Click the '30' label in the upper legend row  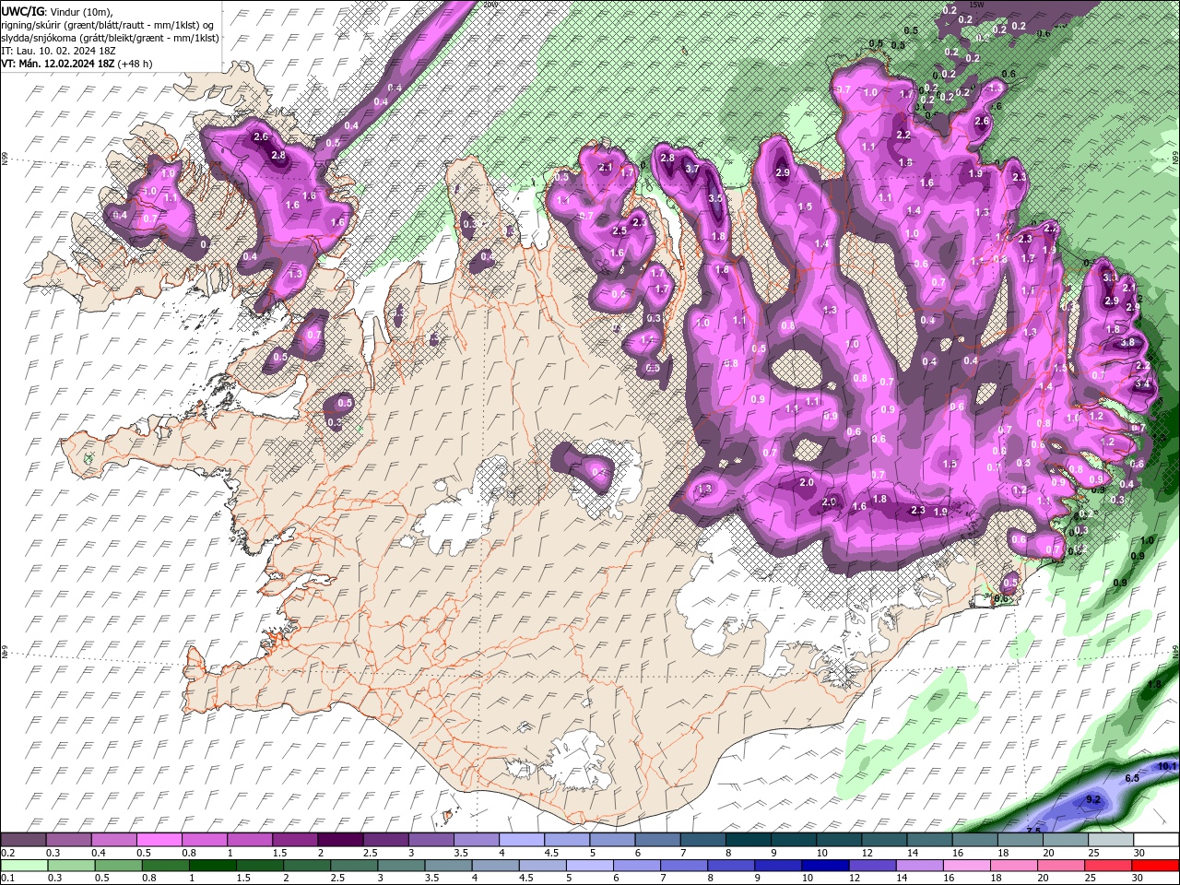[1139, 853]
